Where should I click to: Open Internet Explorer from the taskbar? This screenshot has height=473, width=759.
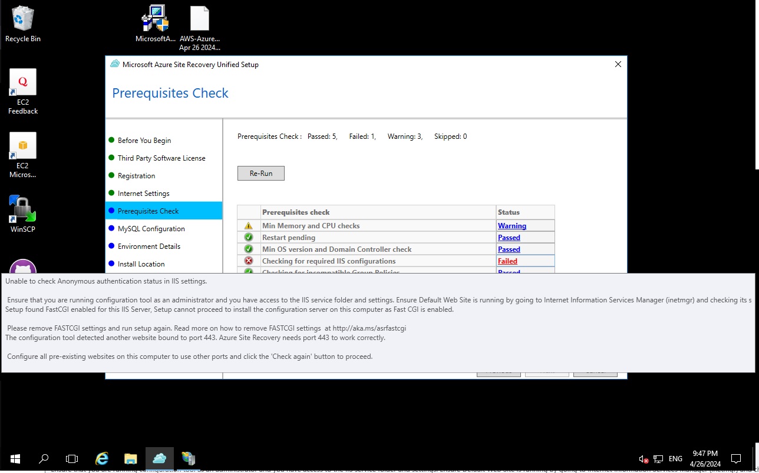click(x=102, y=458)
